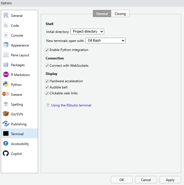Open the Appearance options section label

point(20,45)
